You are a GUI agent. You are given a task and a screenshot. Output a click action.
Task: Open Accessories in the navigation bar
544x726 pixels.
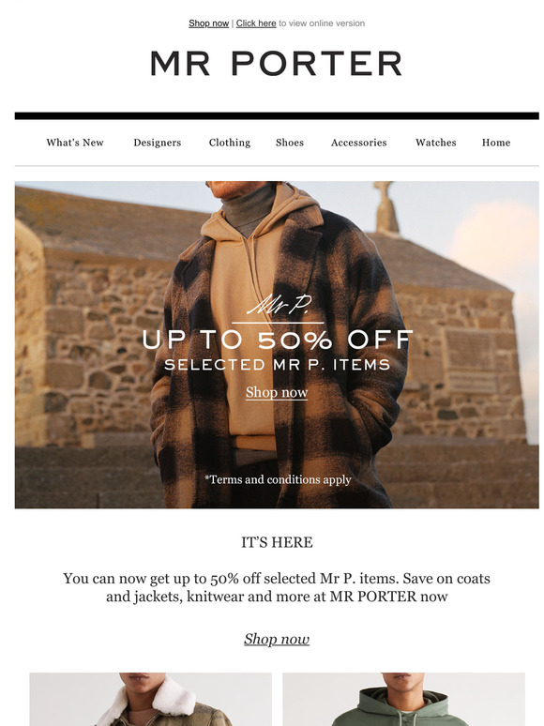click(x=359, y=143)
